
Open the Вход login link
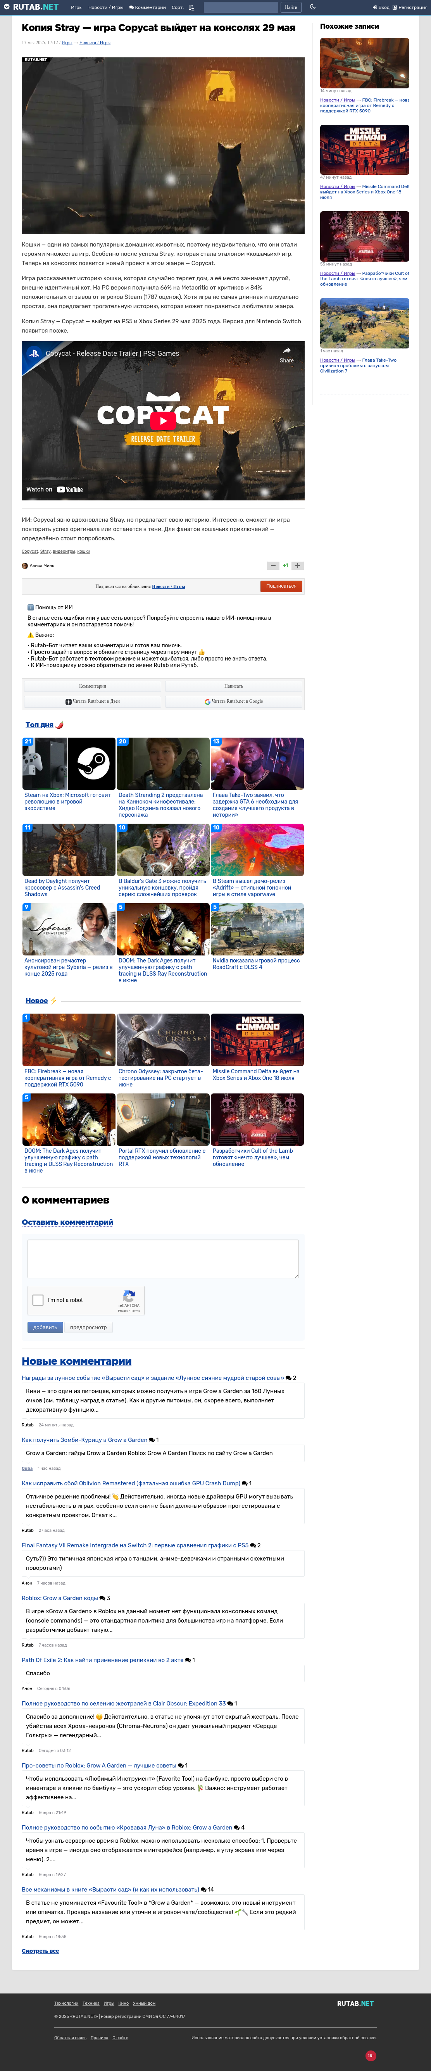click(381, 7)
